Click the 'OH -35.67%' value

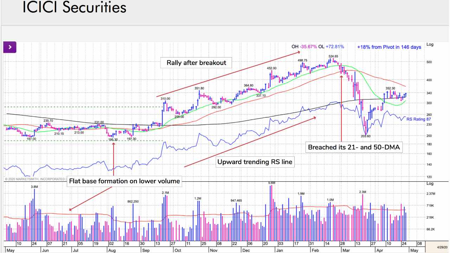tap(304, 47)
